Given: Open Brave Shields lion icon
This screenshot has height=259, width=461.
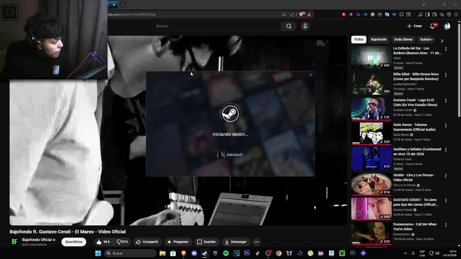Looking at the screenshot, I should click(301, 14).
